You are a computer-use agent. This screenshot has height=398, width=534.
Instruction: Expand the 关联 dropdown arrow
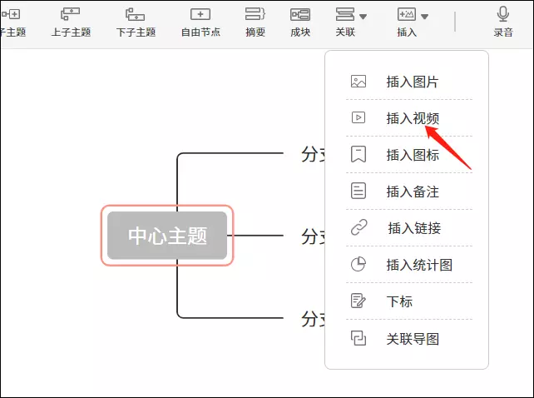click(363, 16)
